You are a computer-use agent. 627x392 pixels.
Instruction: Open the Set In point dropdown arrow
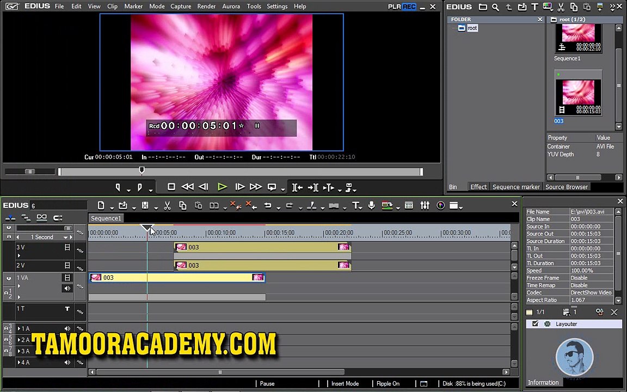point(128,189)
